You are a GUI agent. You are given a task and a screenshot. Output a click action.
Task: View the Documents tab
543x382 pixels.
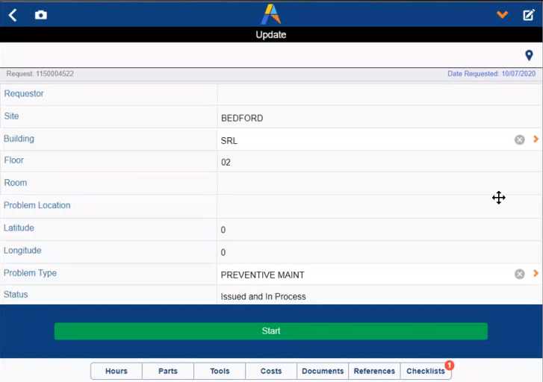pyautogui.click(x=323, y=371)
